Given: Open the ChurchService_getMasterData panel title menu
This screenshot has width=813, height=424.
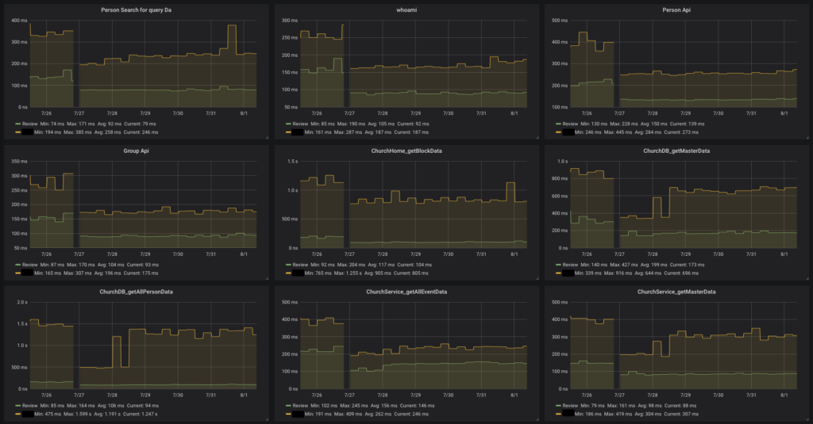Looking at the screenshot, I should [676, 292].
